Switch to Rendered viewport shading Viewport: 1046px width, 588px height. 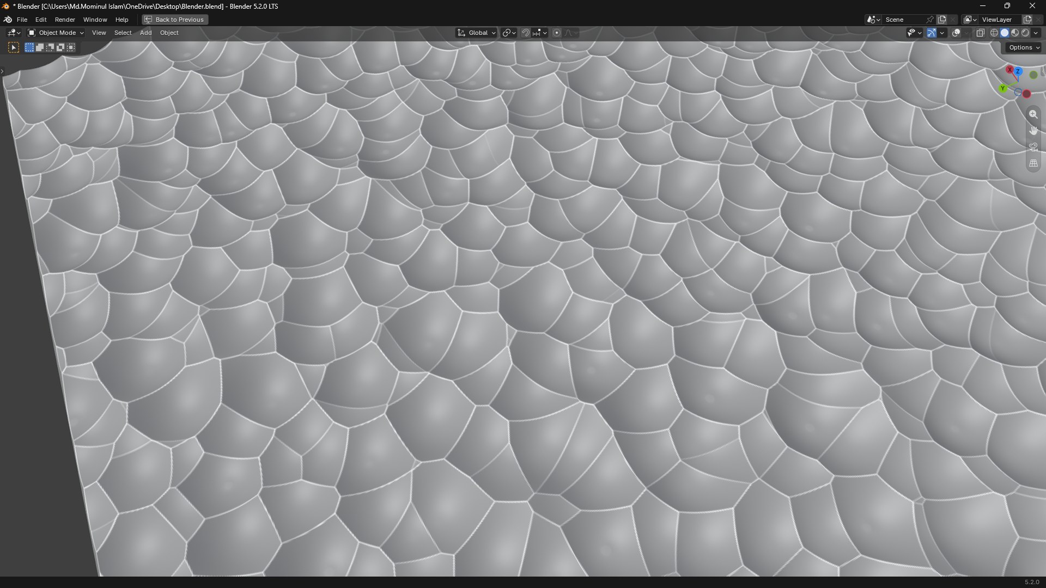(x=1025, y=33)
